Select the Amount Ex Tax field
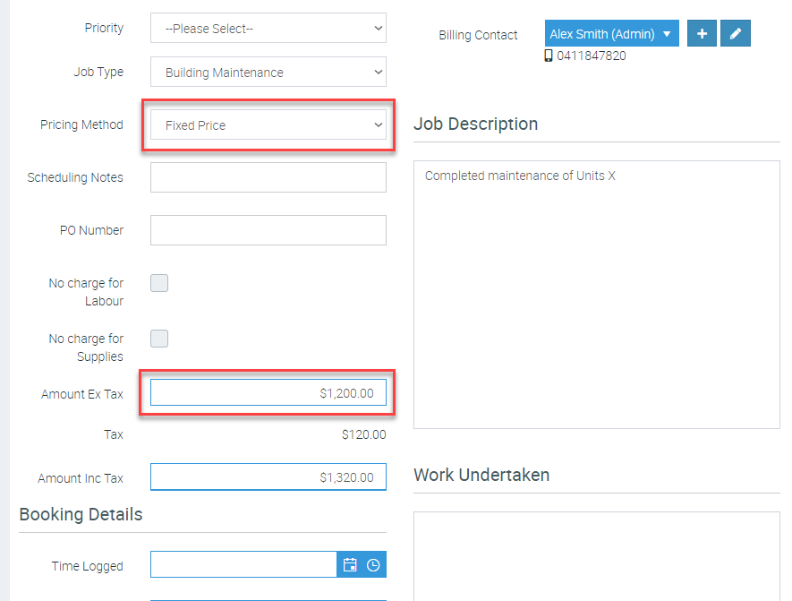Image resolution: width=792 pixels, height=601 pixels. (x=268, y=393)
